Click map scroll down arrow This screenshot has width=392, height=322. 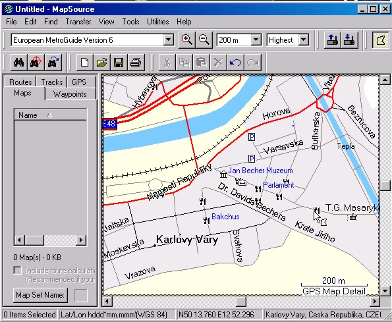coord(385,291)
